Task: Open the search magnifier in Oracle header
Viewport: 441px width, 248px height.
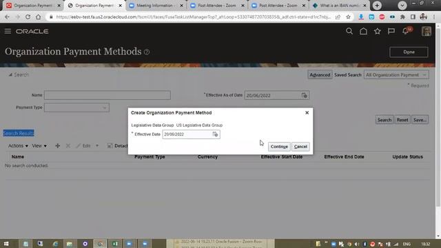Action: point(349,31)
